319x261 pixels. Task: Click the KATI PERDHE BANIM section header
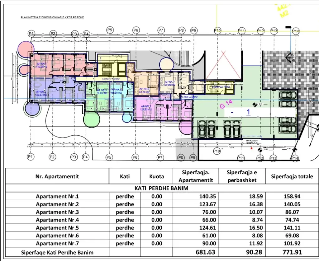click(x=161, y=188)
